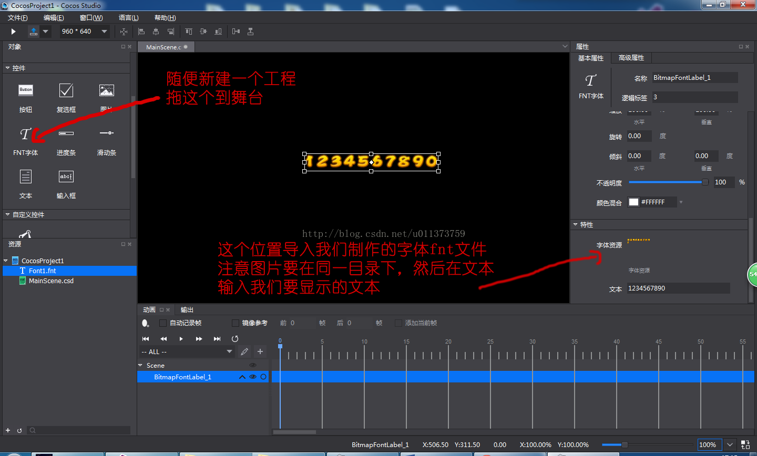
Task: Switch to the 输出 output tab
Action: (187, 310)
